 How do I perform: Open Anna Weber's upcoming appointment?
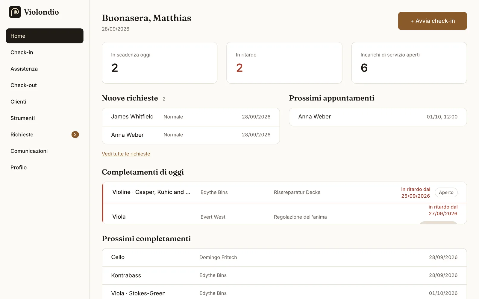[x=378, y=117]
